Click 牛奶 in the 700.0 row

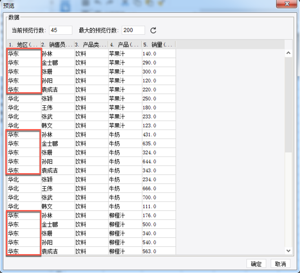coord(114,197)
